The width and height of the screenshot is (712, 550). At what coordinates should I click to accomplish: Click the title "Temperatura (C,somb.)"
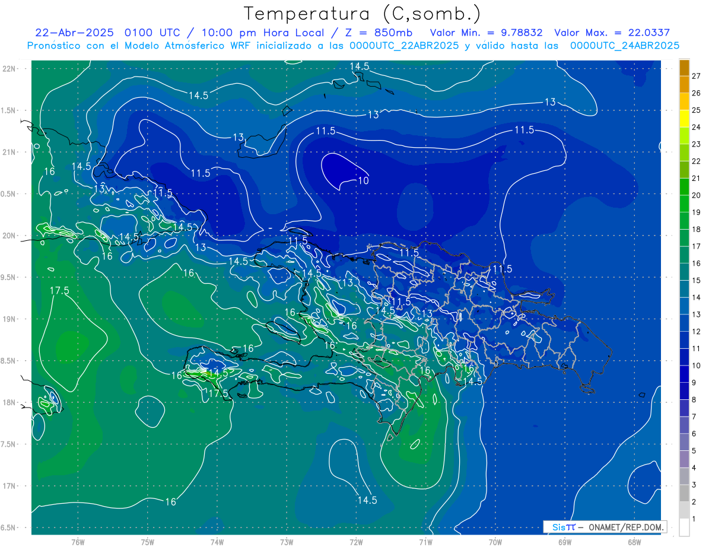363,14
